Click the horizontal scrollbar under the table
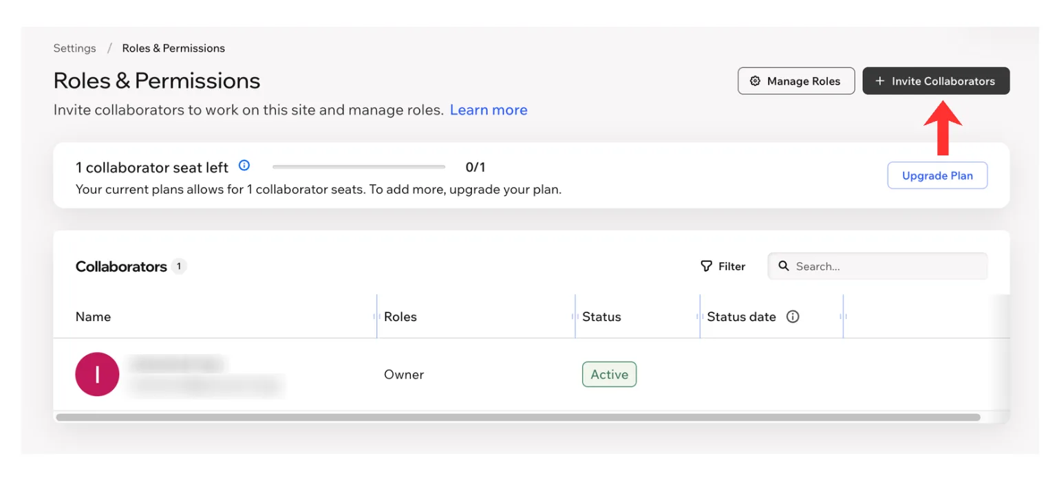 click(x=517, y=417)
